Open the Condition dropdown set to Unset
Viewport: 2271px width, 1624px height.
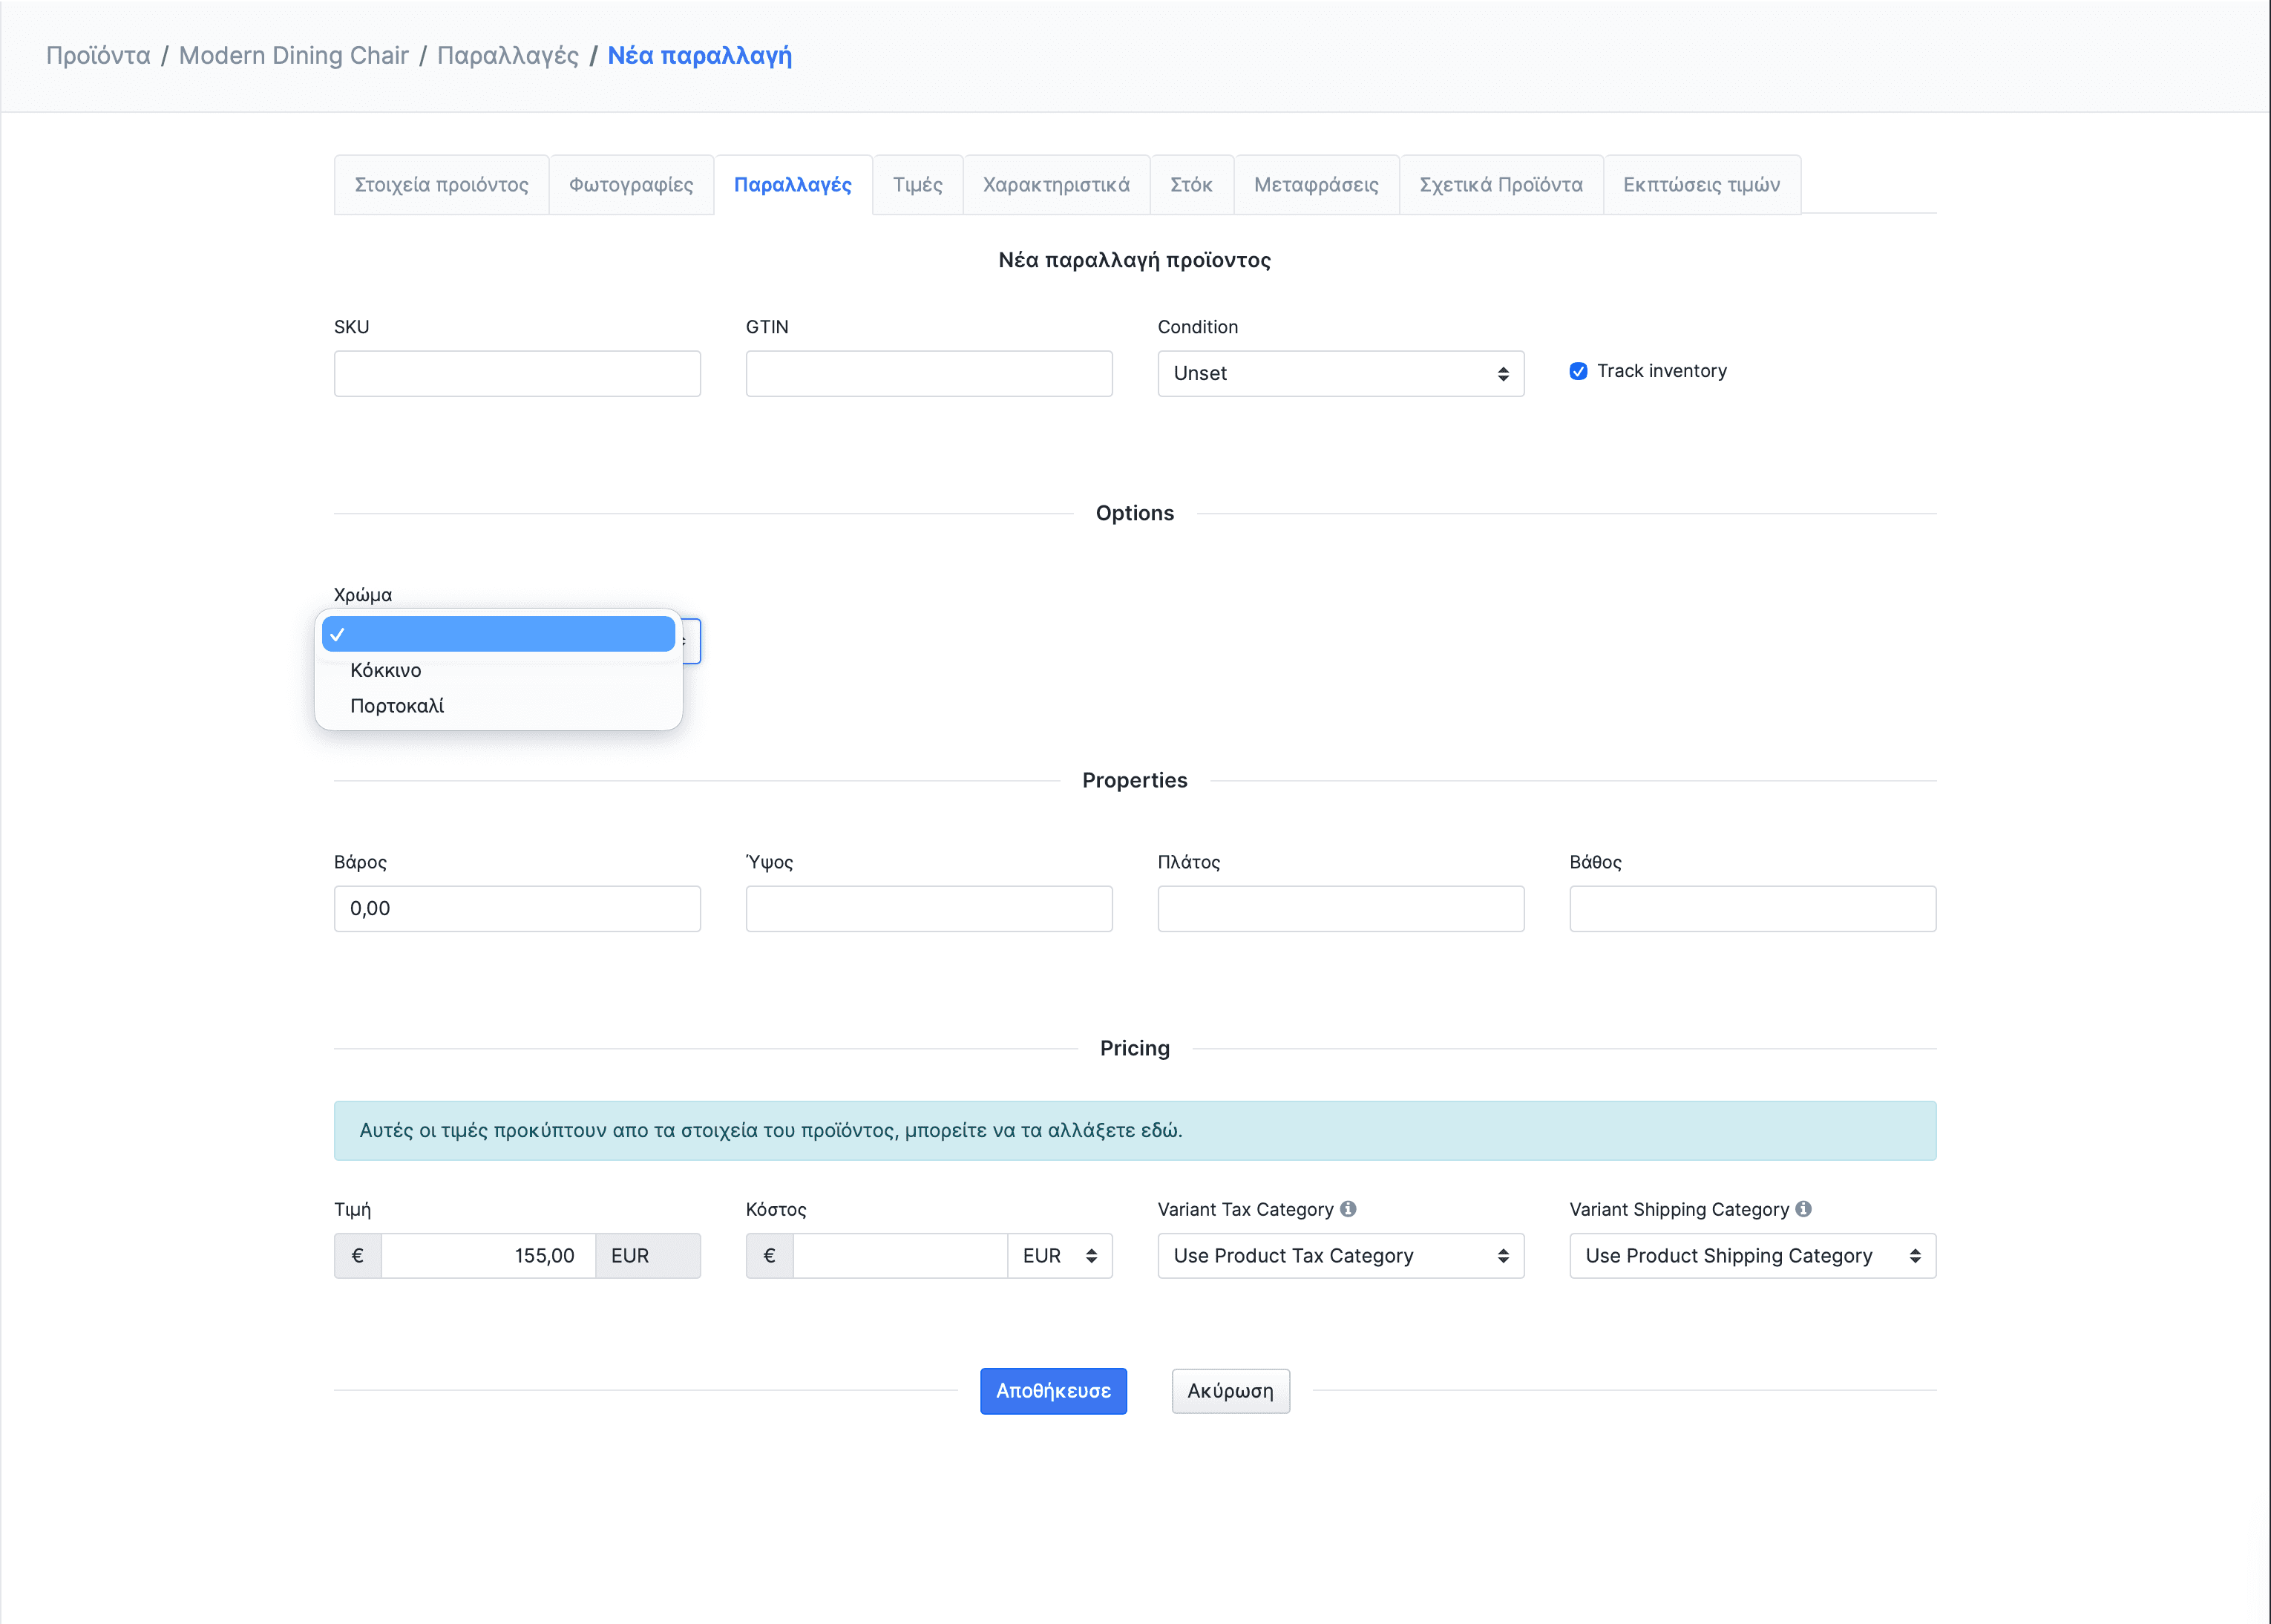point(1340,373)
